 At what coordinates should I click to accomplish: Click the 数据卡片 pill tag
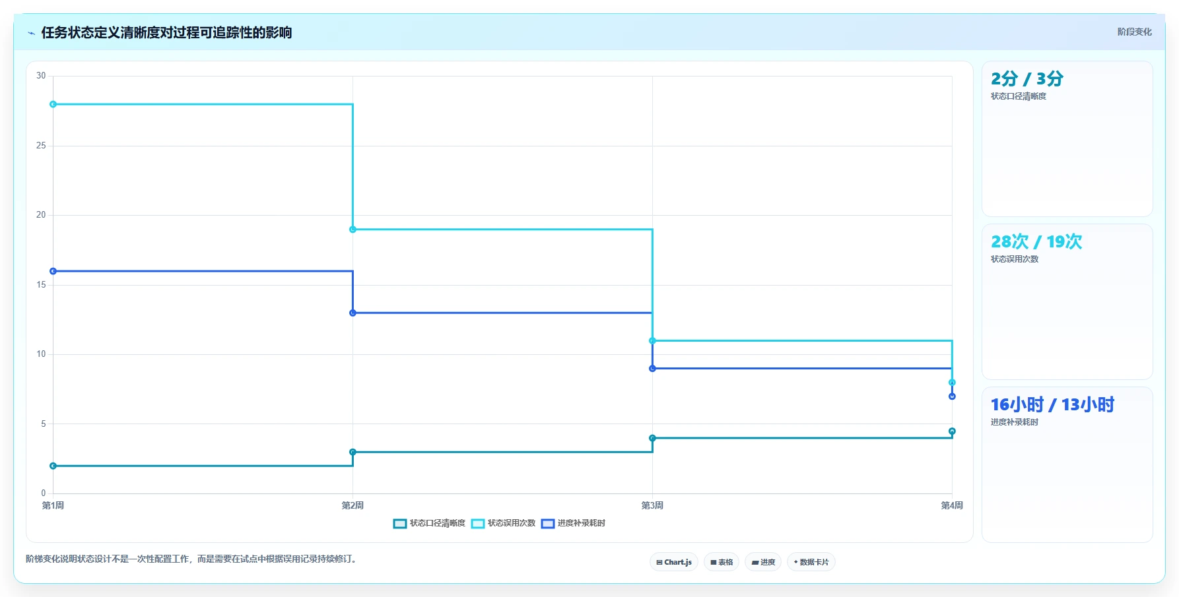(x=811, y=562)
